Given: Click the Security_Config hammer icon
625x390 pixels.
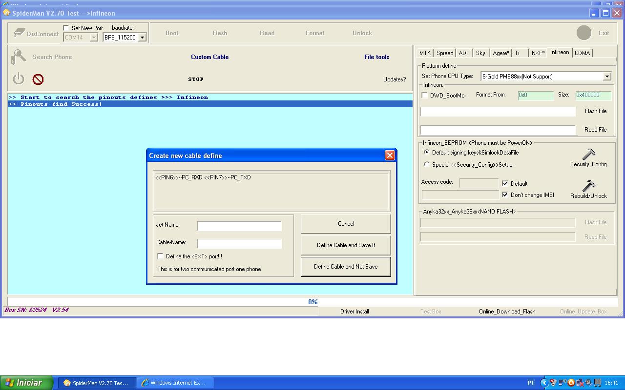Looking at the screenshot, I should click(x=589, y=154).
